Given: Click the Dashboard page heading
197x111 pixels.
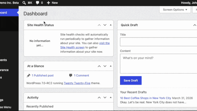Looking at the screenshot, I should pyautogui.click(x=35, y=14).
